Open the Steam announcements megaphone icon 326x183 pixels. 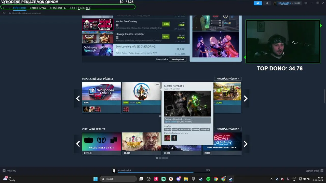click(258, 3)
